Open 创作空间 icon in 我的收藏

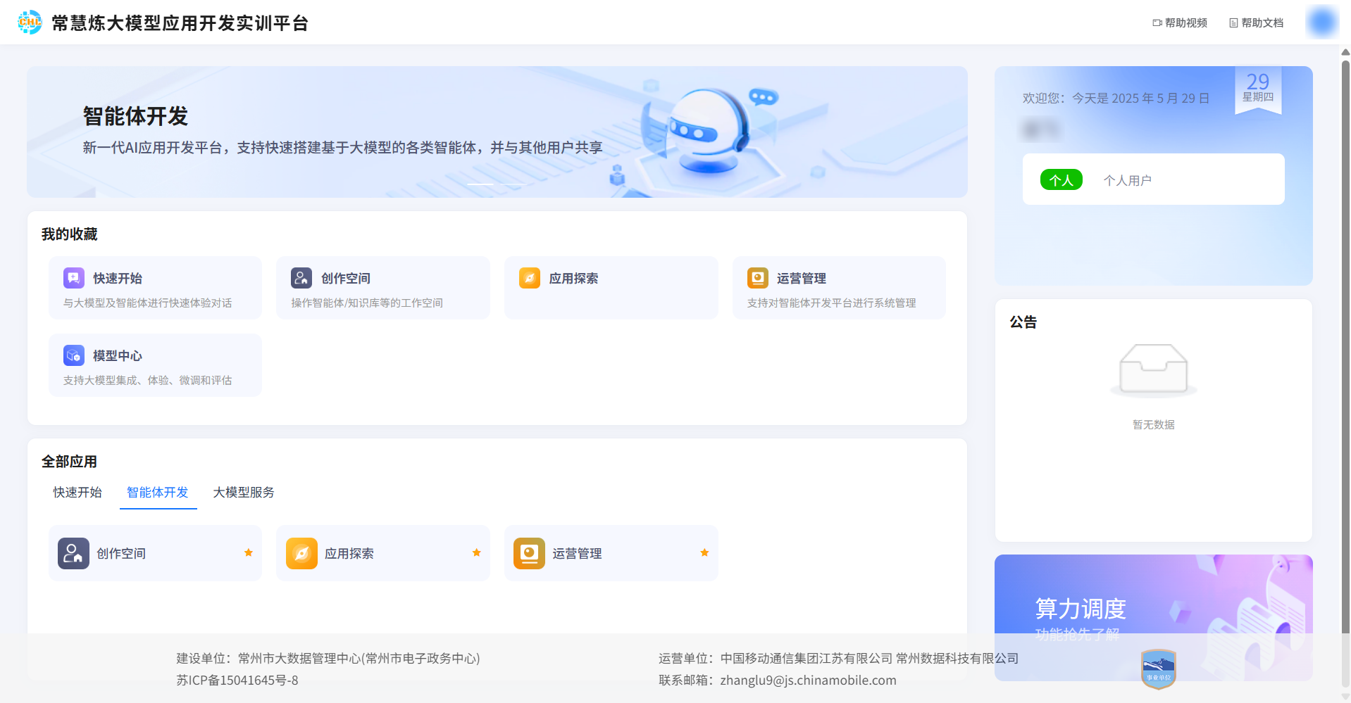tap(301, 278)
